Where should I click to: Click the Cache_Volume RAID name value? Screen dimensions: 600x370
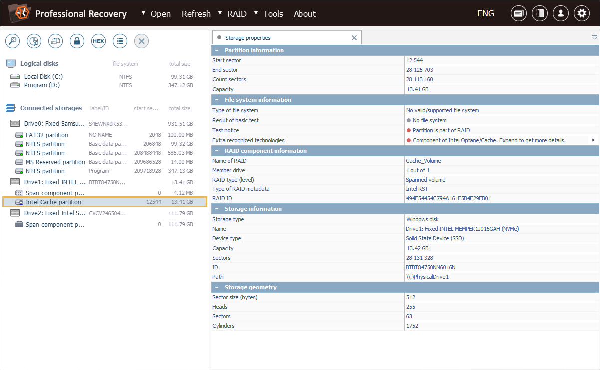[x=424, y=161]
